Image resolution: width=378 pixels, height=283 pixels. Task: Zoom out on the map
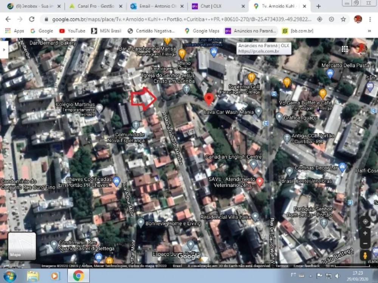point(365,243)
